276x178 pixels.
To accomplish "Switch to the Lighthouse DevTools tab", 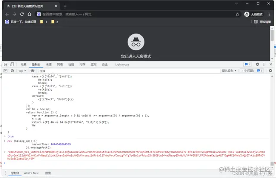I will tap(122, 64).
